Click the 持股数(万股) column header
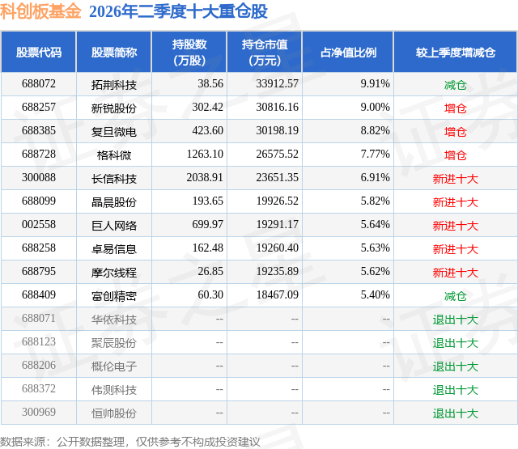Screen dimensions: 518x449 click(x=189, y=52)
